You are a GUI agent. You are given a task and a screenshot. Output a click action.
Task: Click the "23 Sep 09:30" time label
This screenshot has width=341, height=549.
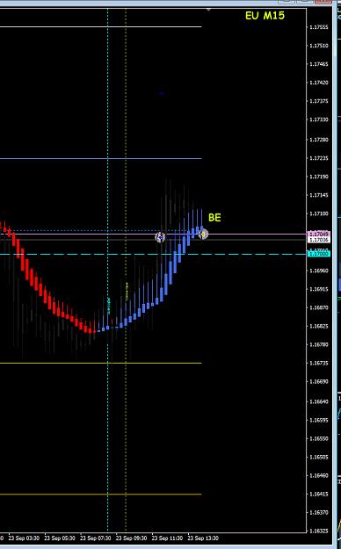131,538
